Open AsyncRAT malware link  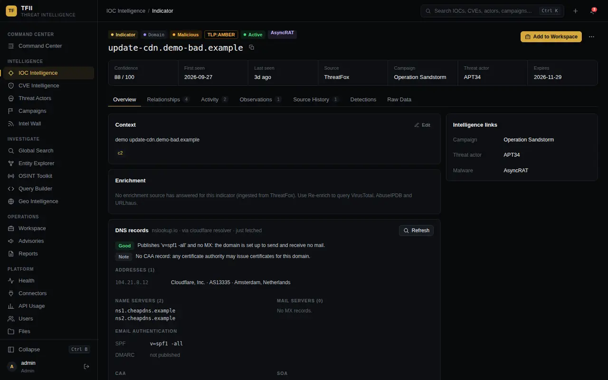(516, 170)
